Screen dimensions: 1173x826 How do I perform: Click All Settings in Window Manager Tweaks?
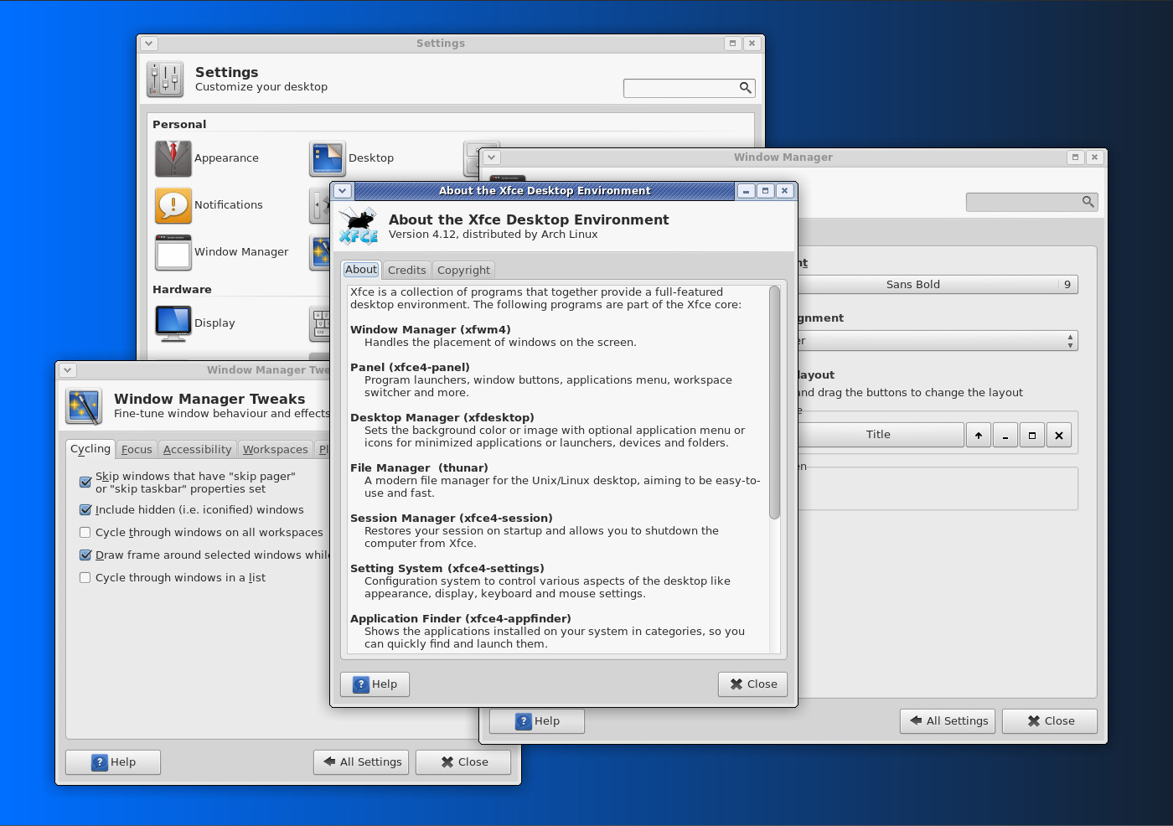point(361,762)
